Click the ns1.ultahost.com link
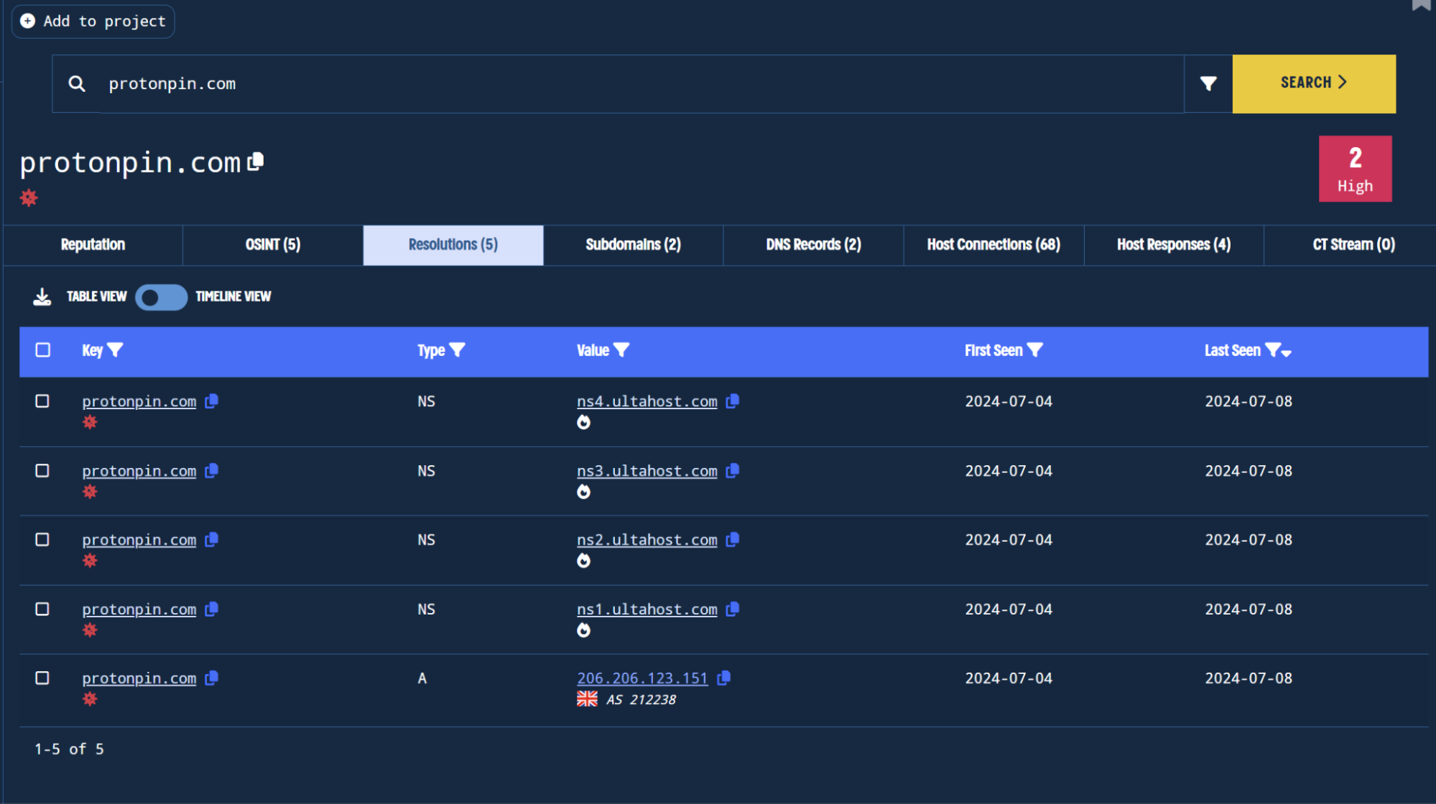Viewport: 1436px width, 804px height. [646, 609]
